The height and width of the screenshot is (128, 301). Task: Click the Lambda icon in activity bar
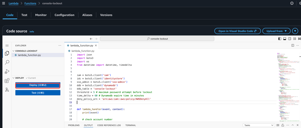(x=7, y=90)
